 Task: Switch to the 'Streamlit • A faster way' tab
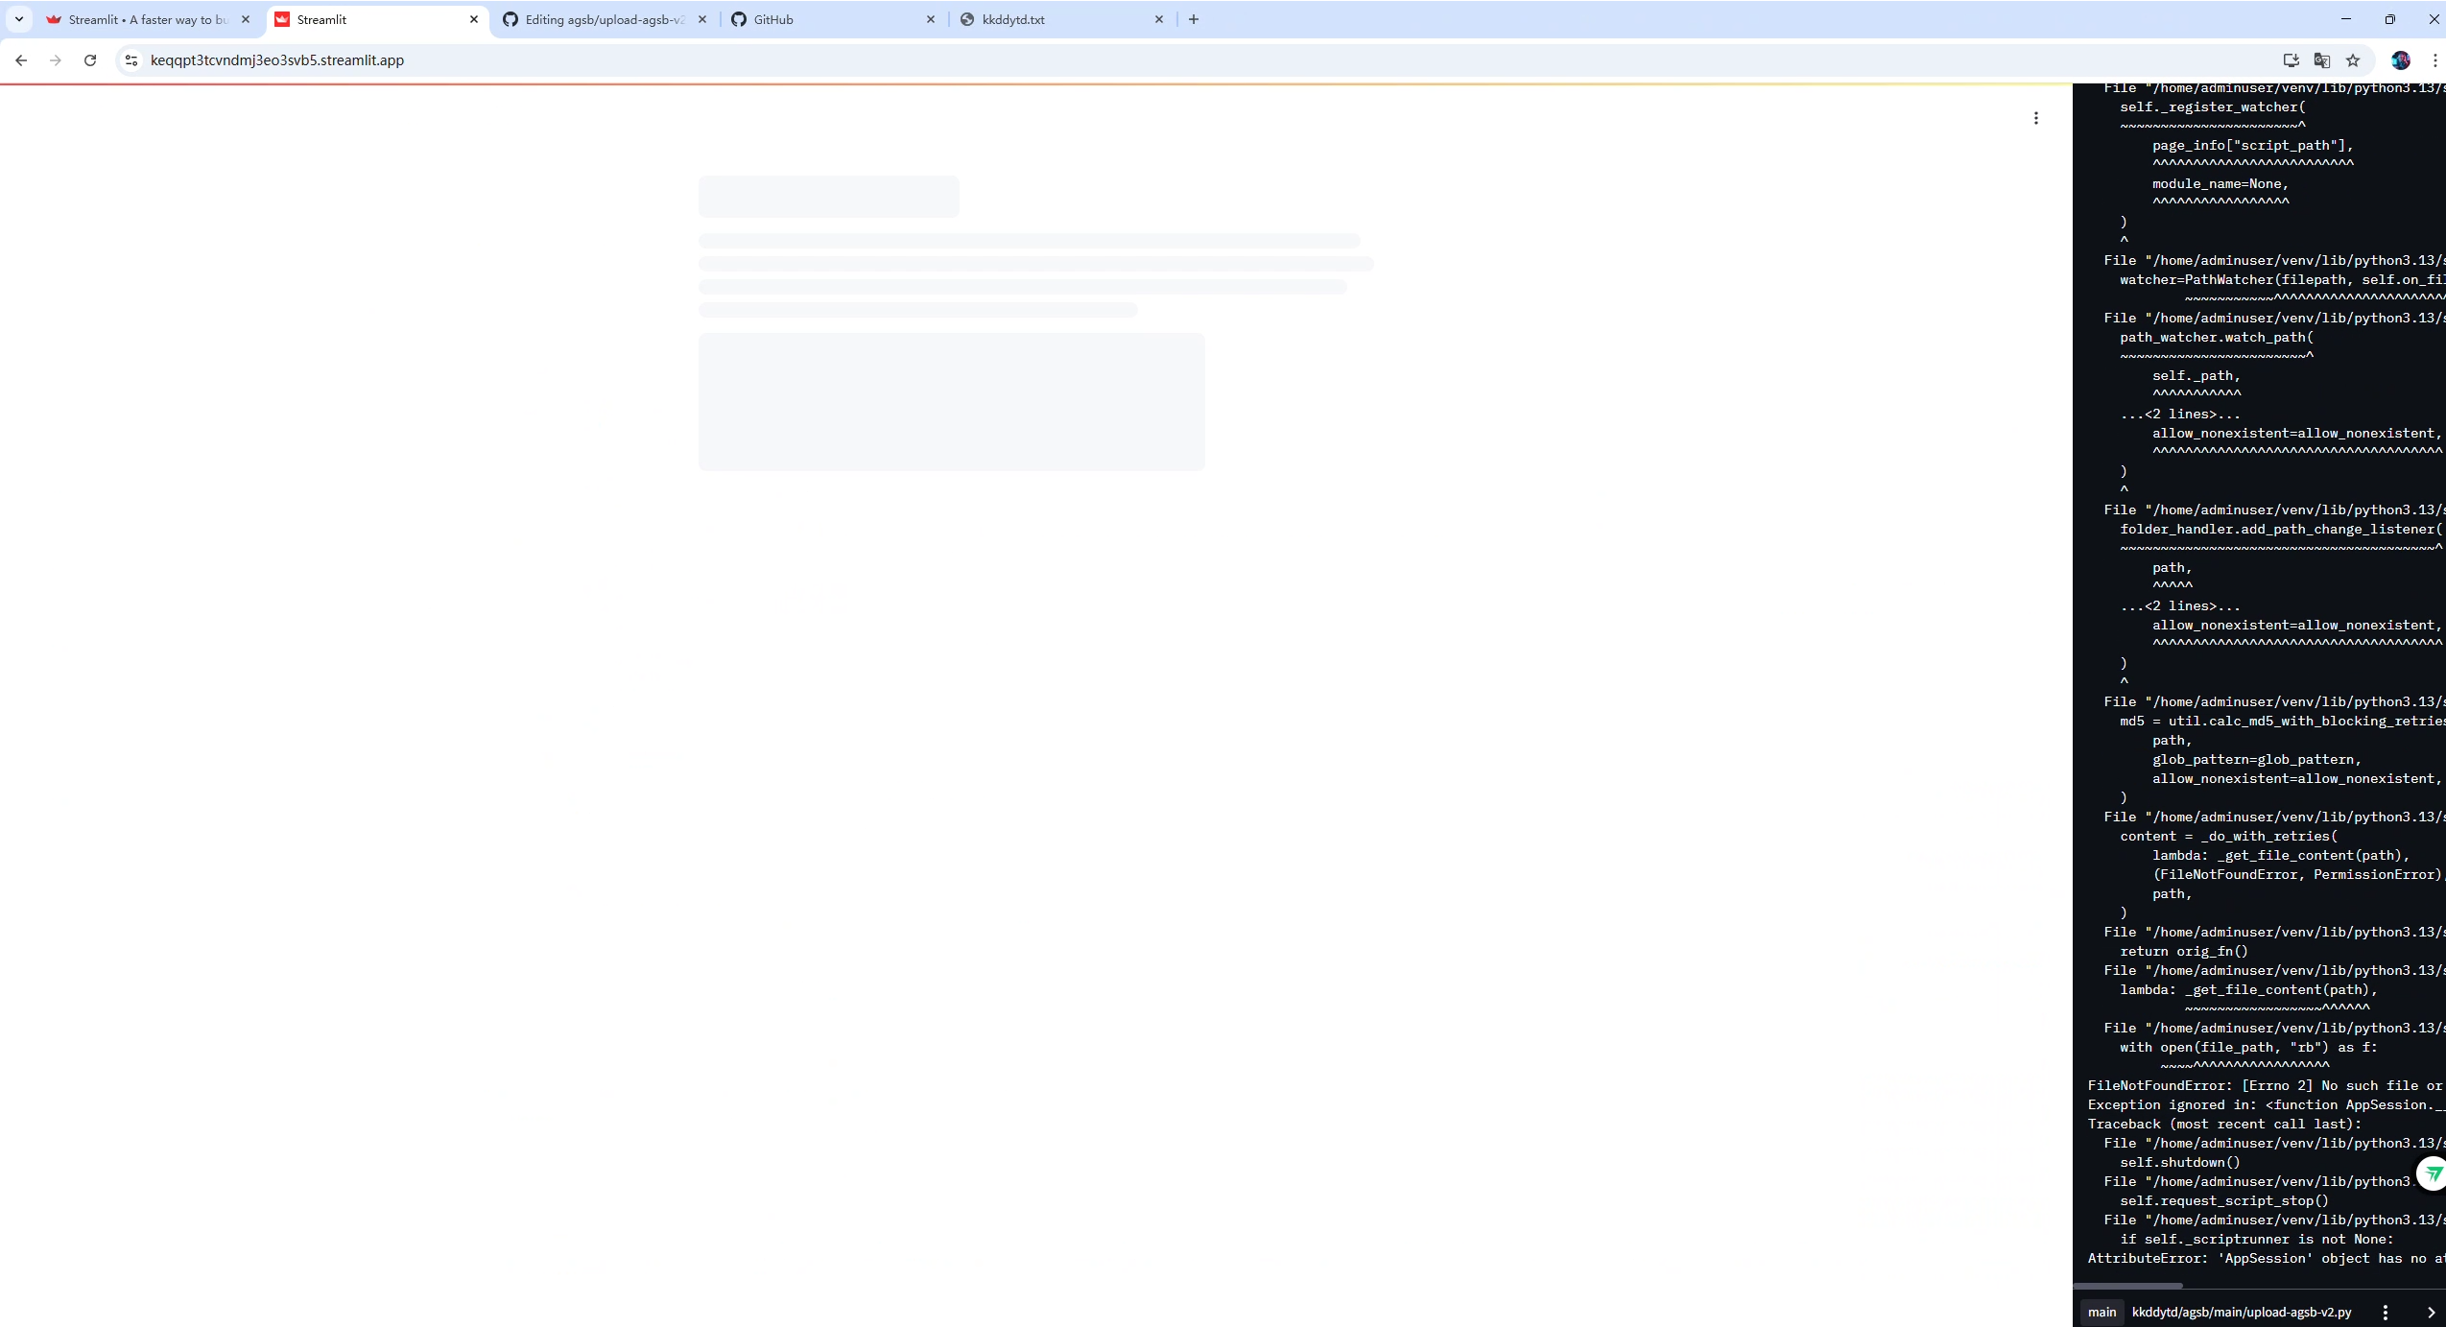coord(148,19)
